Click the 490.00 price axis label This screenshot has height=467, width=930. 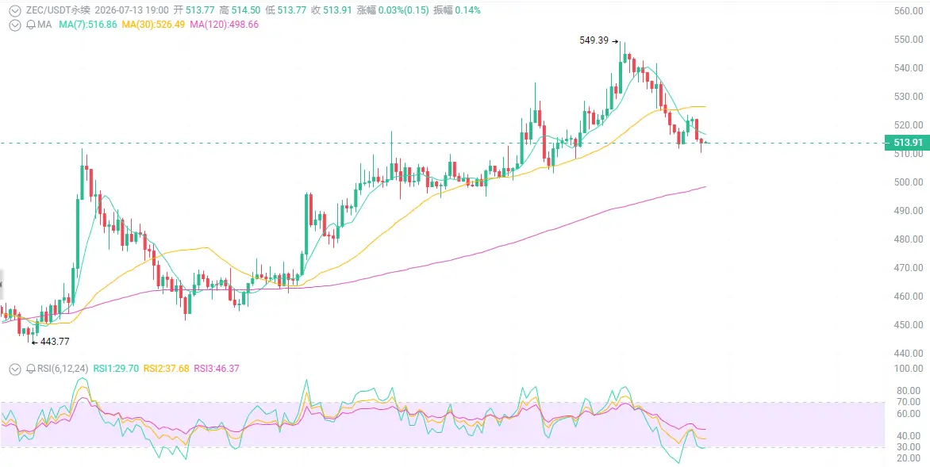point(909,210)
